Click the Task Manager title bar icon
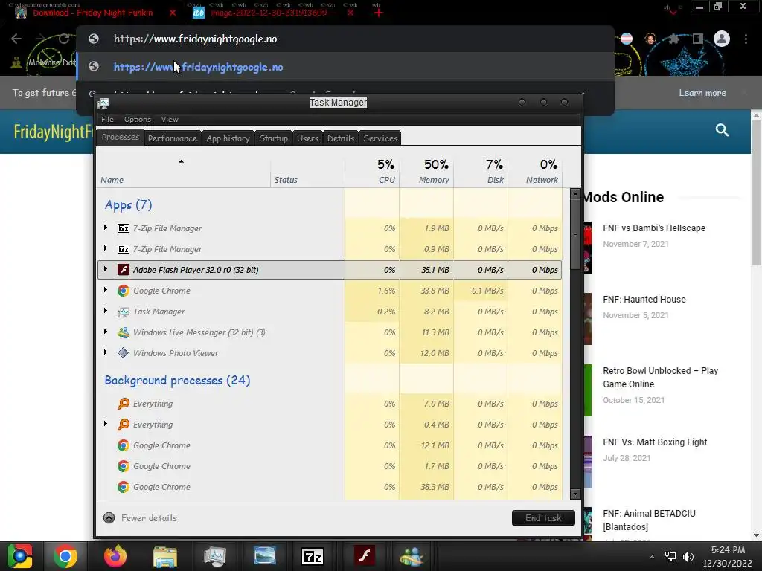The image size is (762, 571). point(103,103)
